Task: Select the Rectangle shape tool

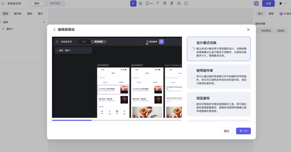Action: coord(148,3)
